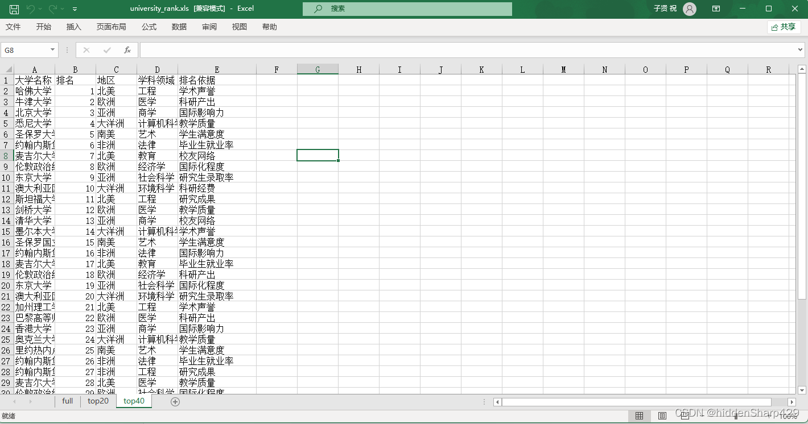Image resolution: width=808 pixels, height=424 pixels.
Task: Click cell 研究成果 in row 12
Action: point(217,199)
